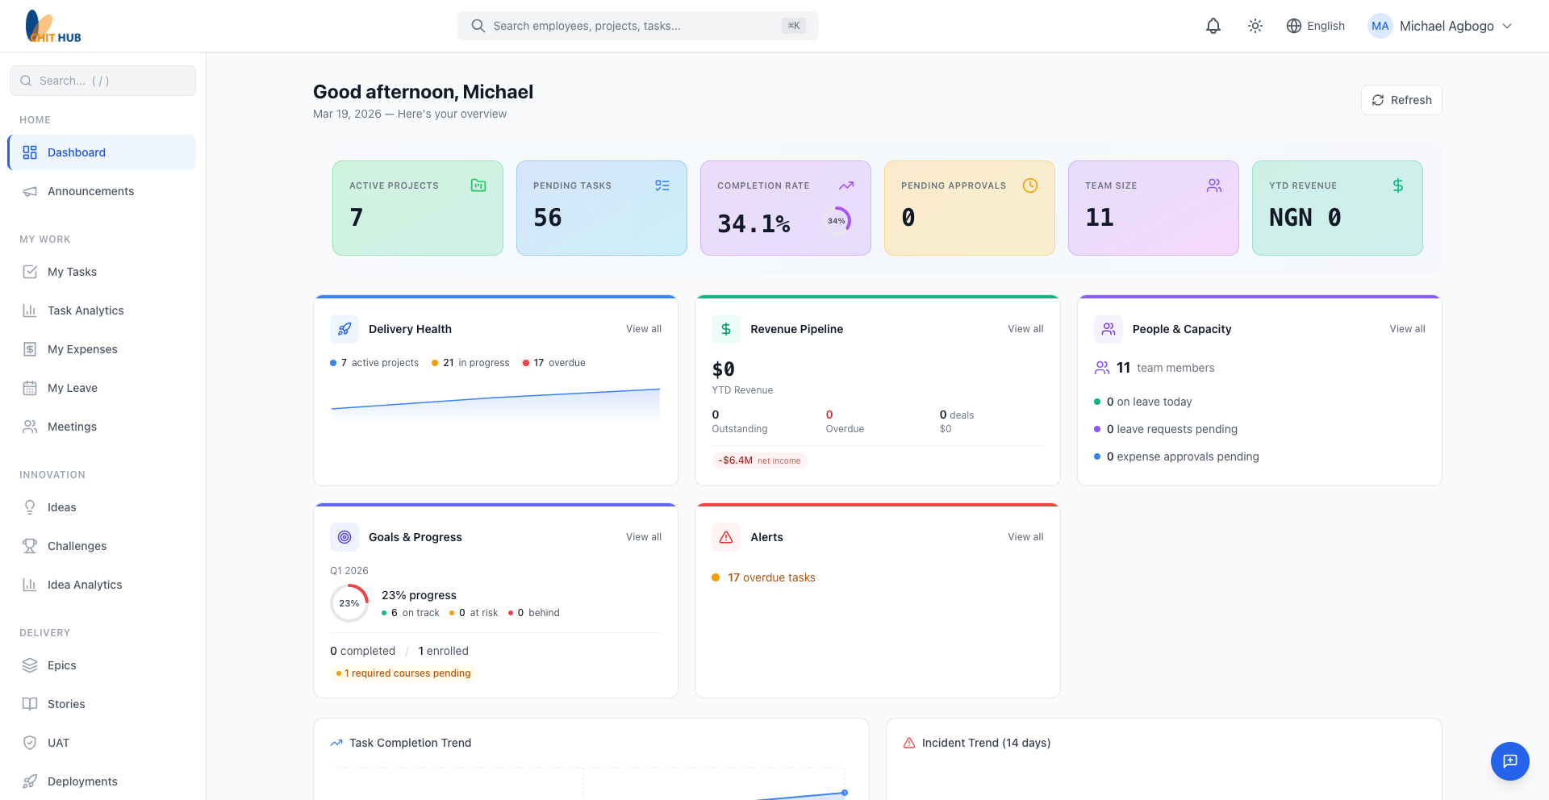The height and width of the screenshot is (800, 1549).
Task: Expand the Michael Agbogo account menu
Action: 1443,25
